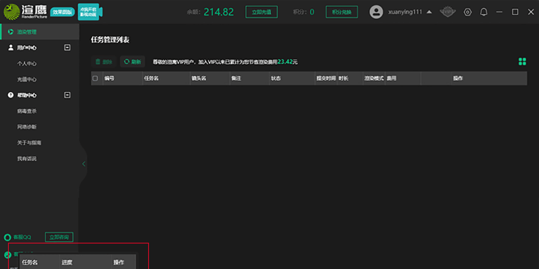The width and height of the screenshot is (539, 269).
Task: Select 渲染管理 in the sidebar
Action: [27, 32]
